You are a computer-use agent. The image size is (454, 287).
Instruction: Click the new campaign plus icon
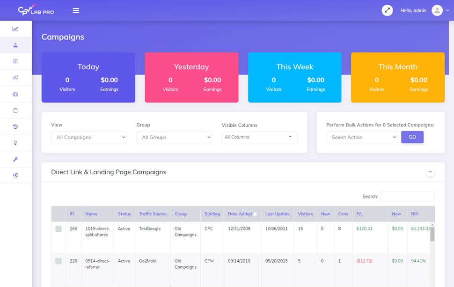click(x=16, y=61)
